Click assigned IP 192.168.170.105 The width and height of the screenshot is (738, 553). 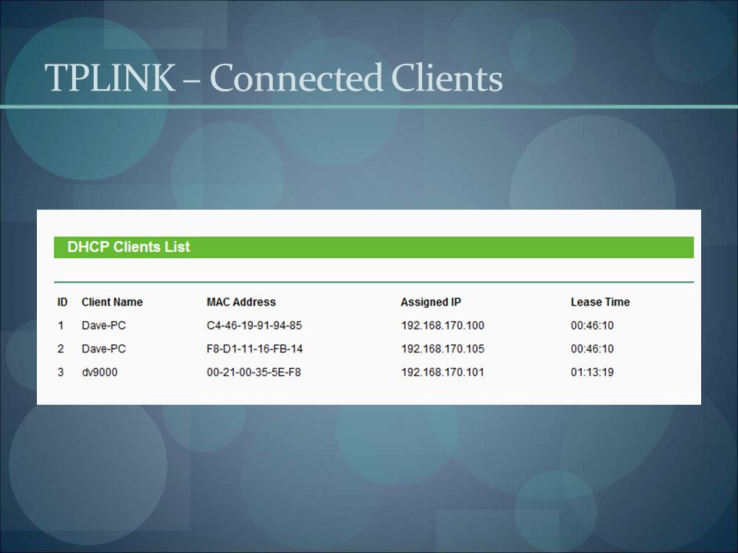[x=443, y=349]
